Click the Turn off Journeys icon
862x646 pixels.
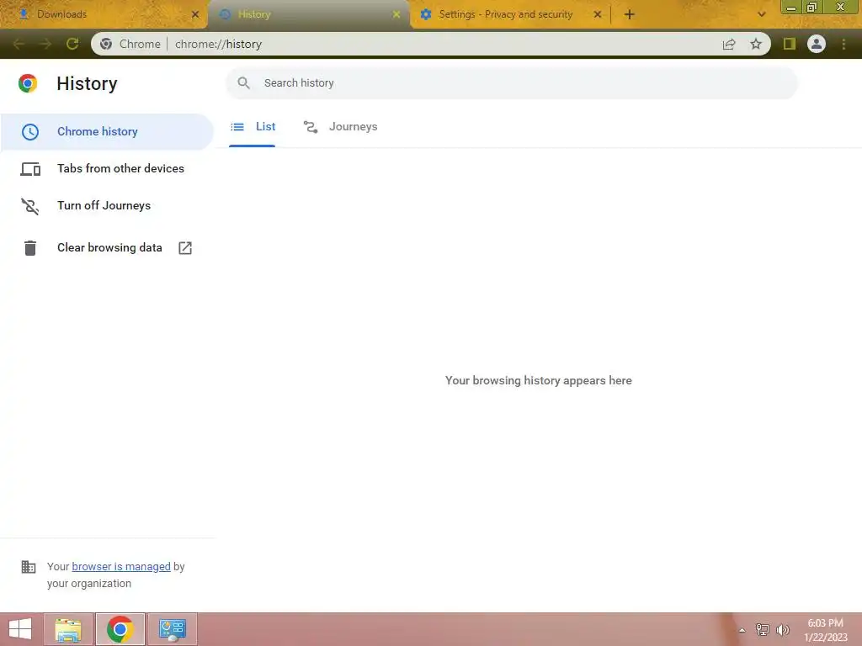click(30, 206)
